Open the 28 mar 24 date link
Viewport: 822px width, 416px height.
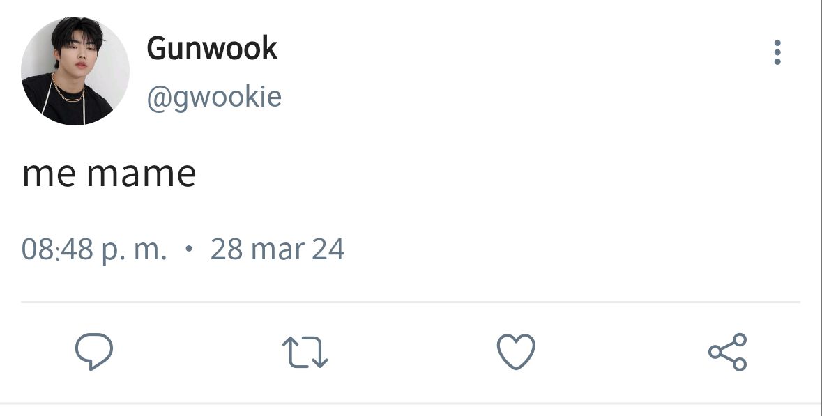pyautogui.click(x=277, y=249)
